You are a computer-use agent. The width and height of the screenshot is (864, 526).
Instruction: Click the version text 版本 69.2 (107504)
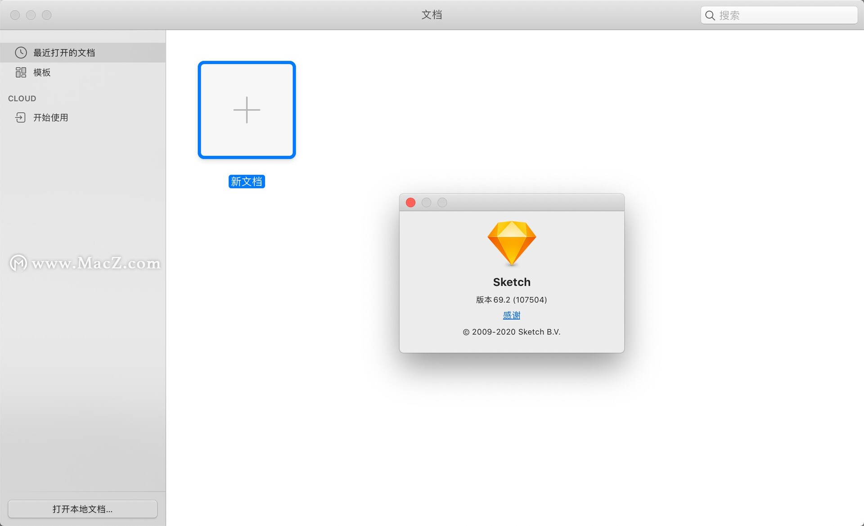pos(512,300)
